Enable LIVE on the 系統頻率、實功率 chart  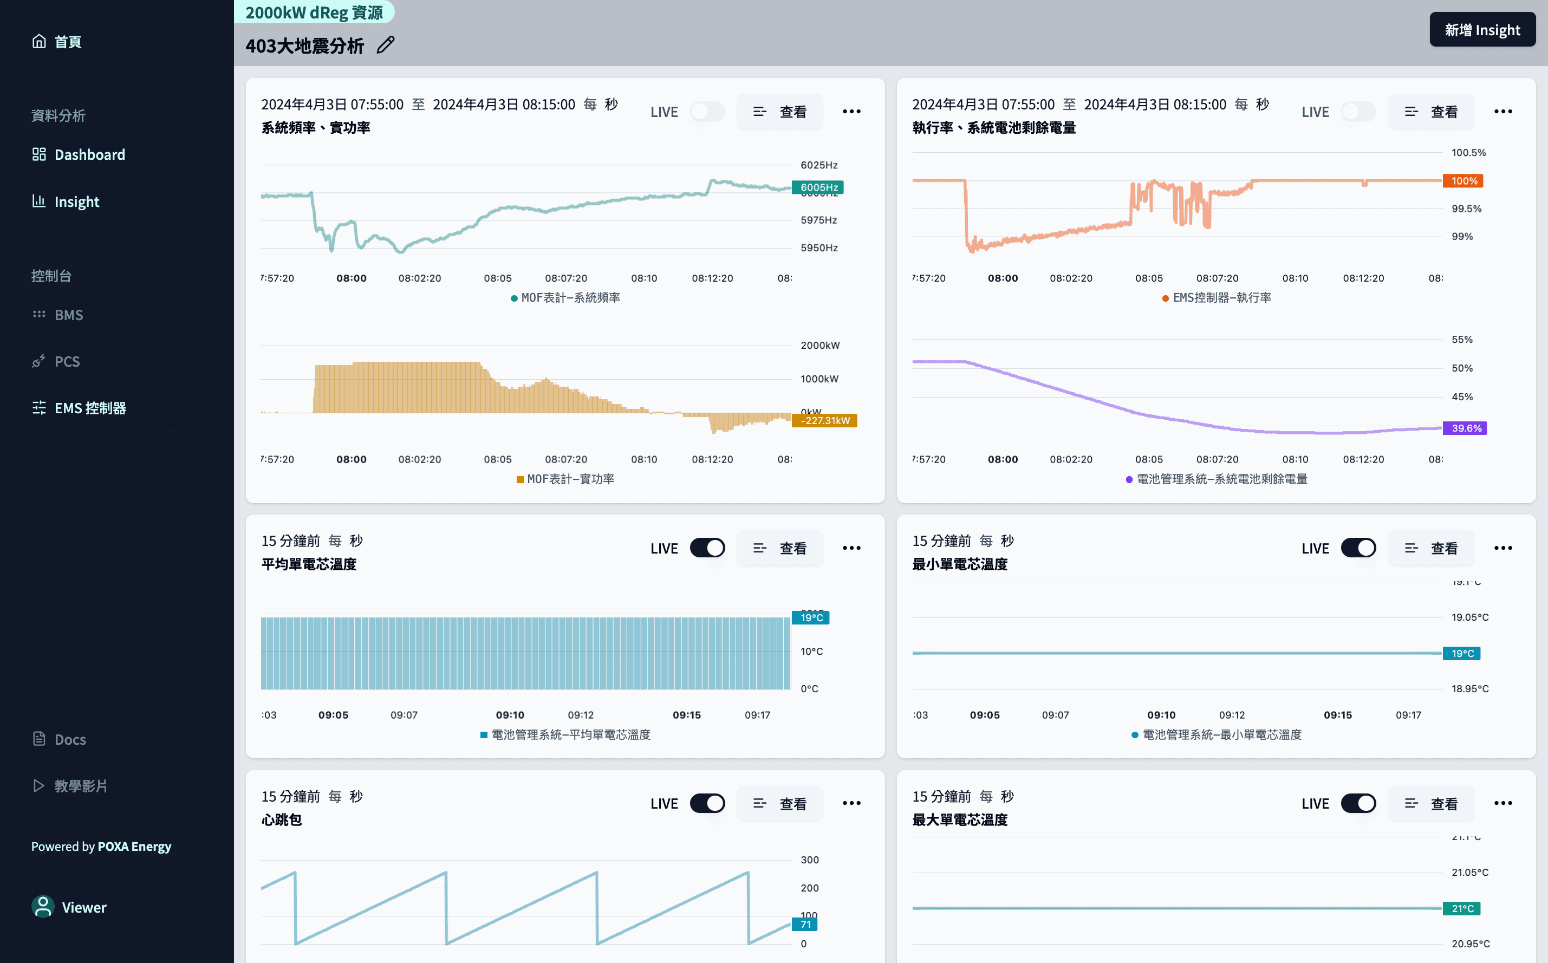coord(707,112)
